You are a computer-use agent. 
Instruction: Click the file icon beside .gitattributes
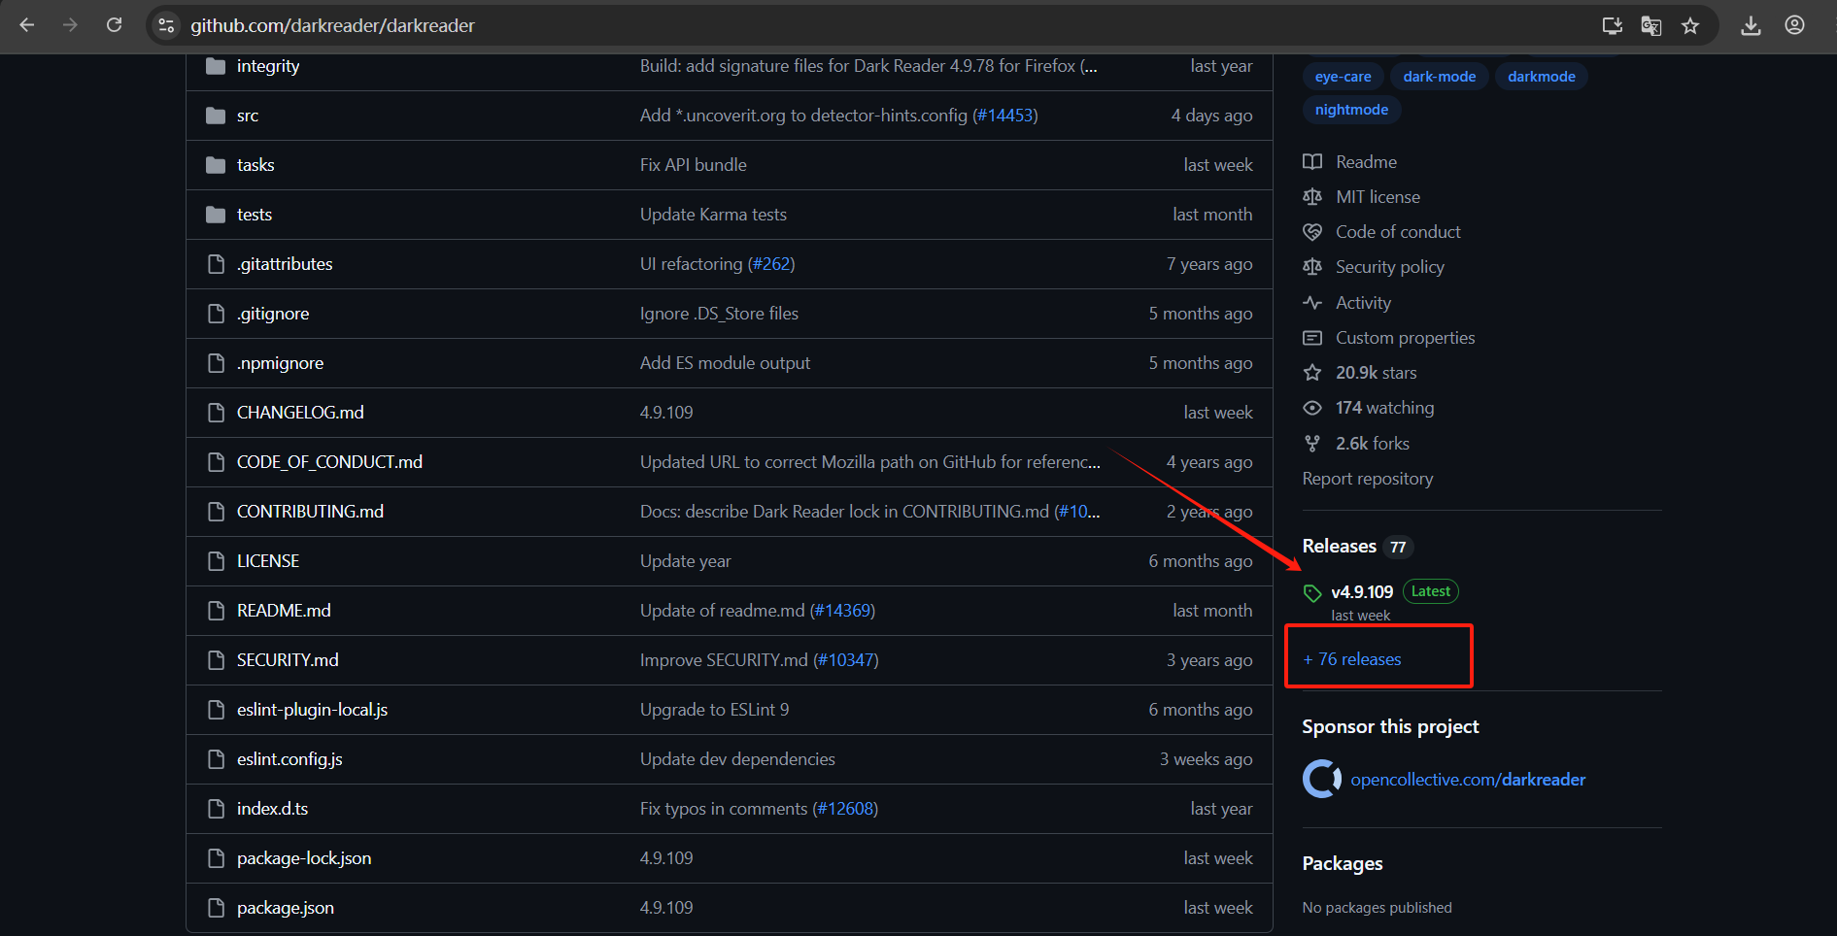216,264
